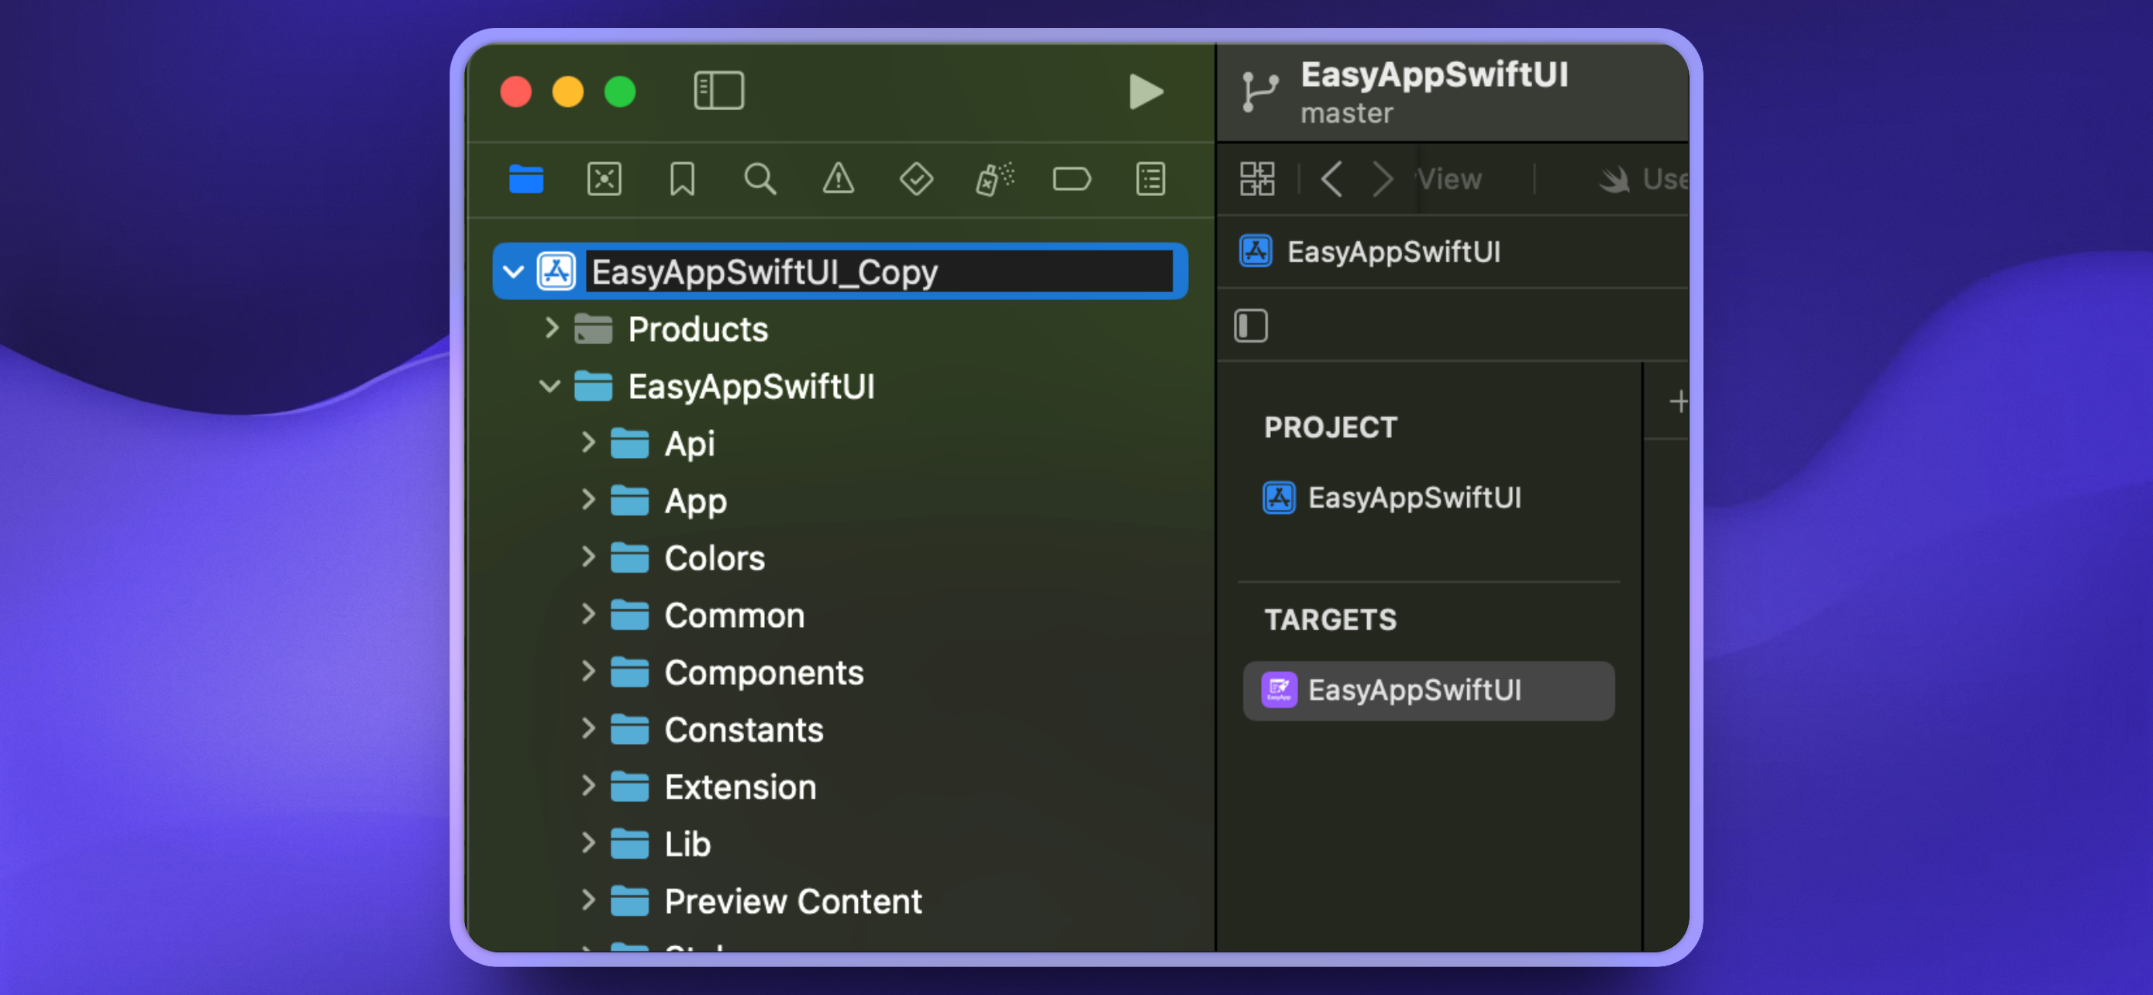2153x995 pixels.
Task: Select the Extension folder
Action: tap(739, 787)
